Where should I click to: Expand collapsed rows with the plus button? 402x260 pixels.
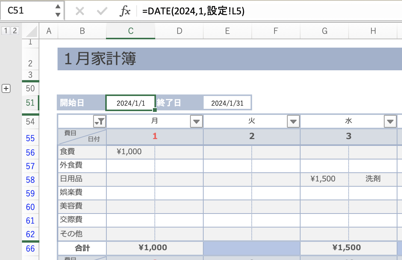click(x=6, y=88)
